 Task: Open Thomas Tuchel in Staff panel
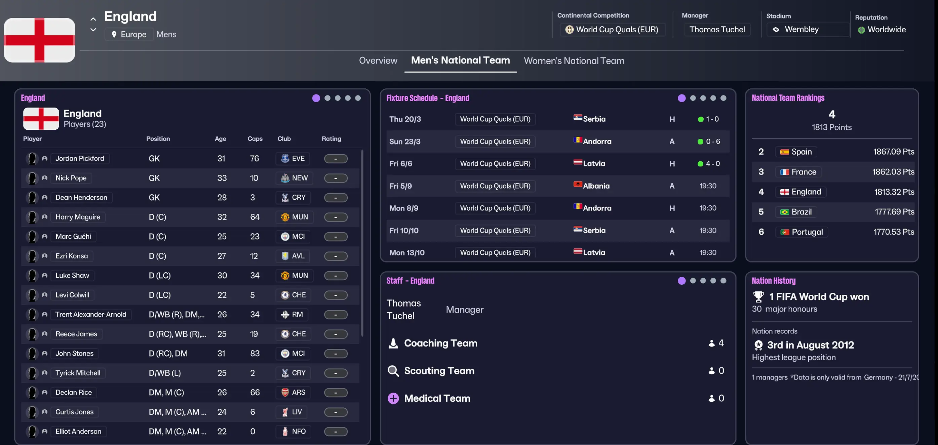[403, 310]
